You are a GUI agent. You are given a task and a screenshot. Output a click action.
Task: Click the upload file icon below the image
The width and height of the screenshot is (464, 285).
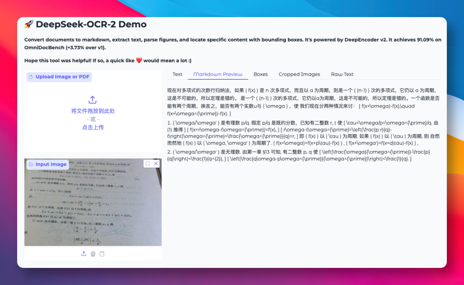[x=84, y=254]
